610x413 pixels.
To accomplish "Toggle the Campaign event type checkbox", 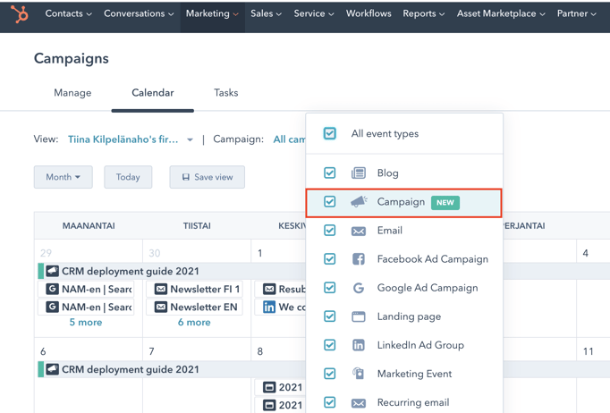I will [329, 201].
